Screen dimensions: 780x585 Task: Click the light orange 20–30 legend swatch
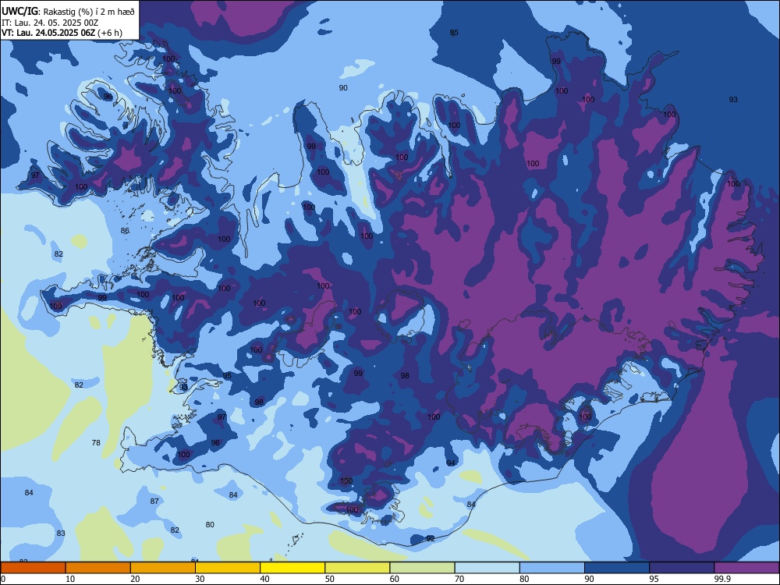point(163,568)
